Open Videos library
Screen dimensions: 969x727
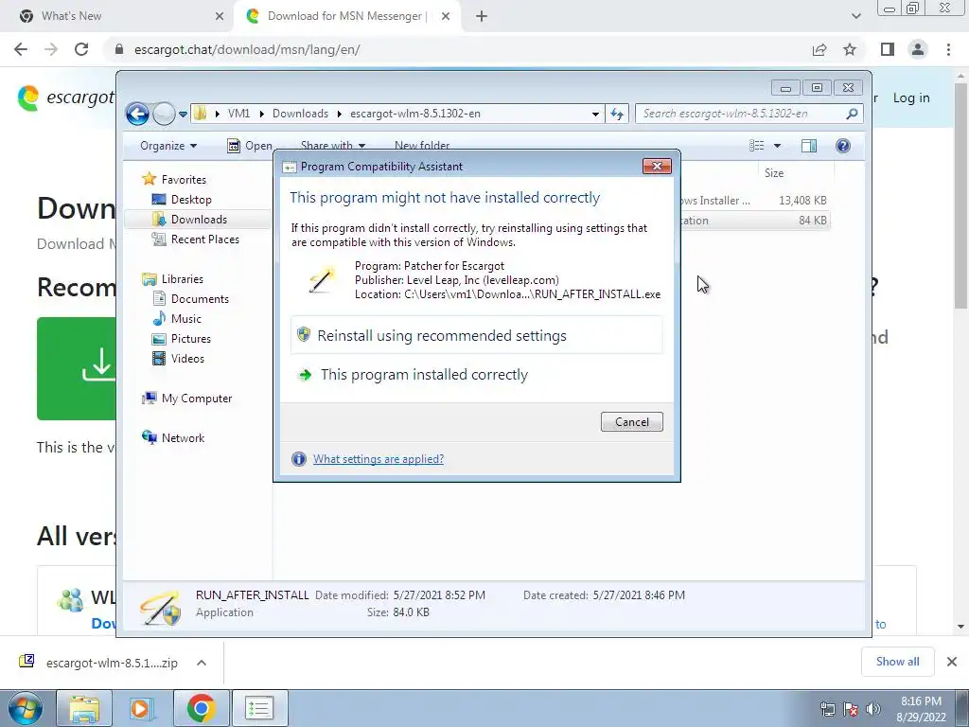[187, 359]
